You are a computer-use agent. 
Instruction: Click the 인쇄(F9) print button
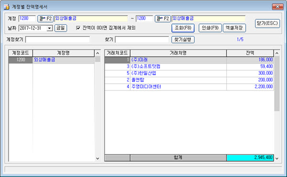210,28
